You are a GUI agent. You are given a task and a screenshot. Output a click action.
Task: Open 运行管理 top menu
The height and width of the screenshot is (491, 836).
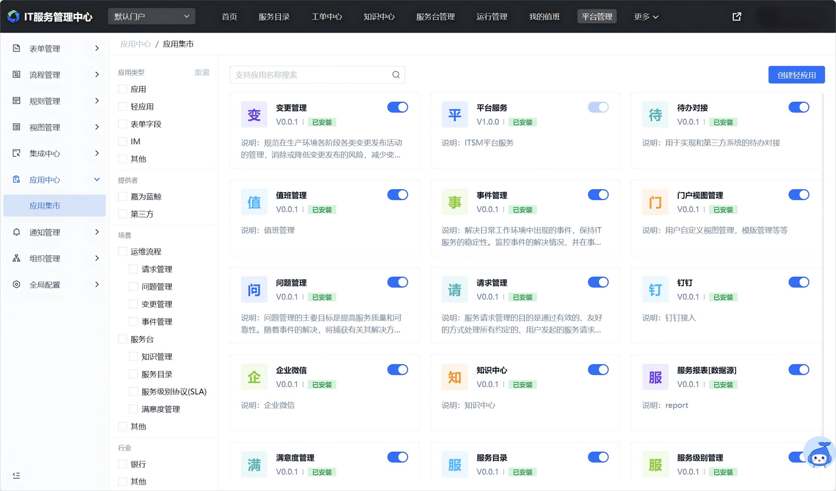[492, 17]
